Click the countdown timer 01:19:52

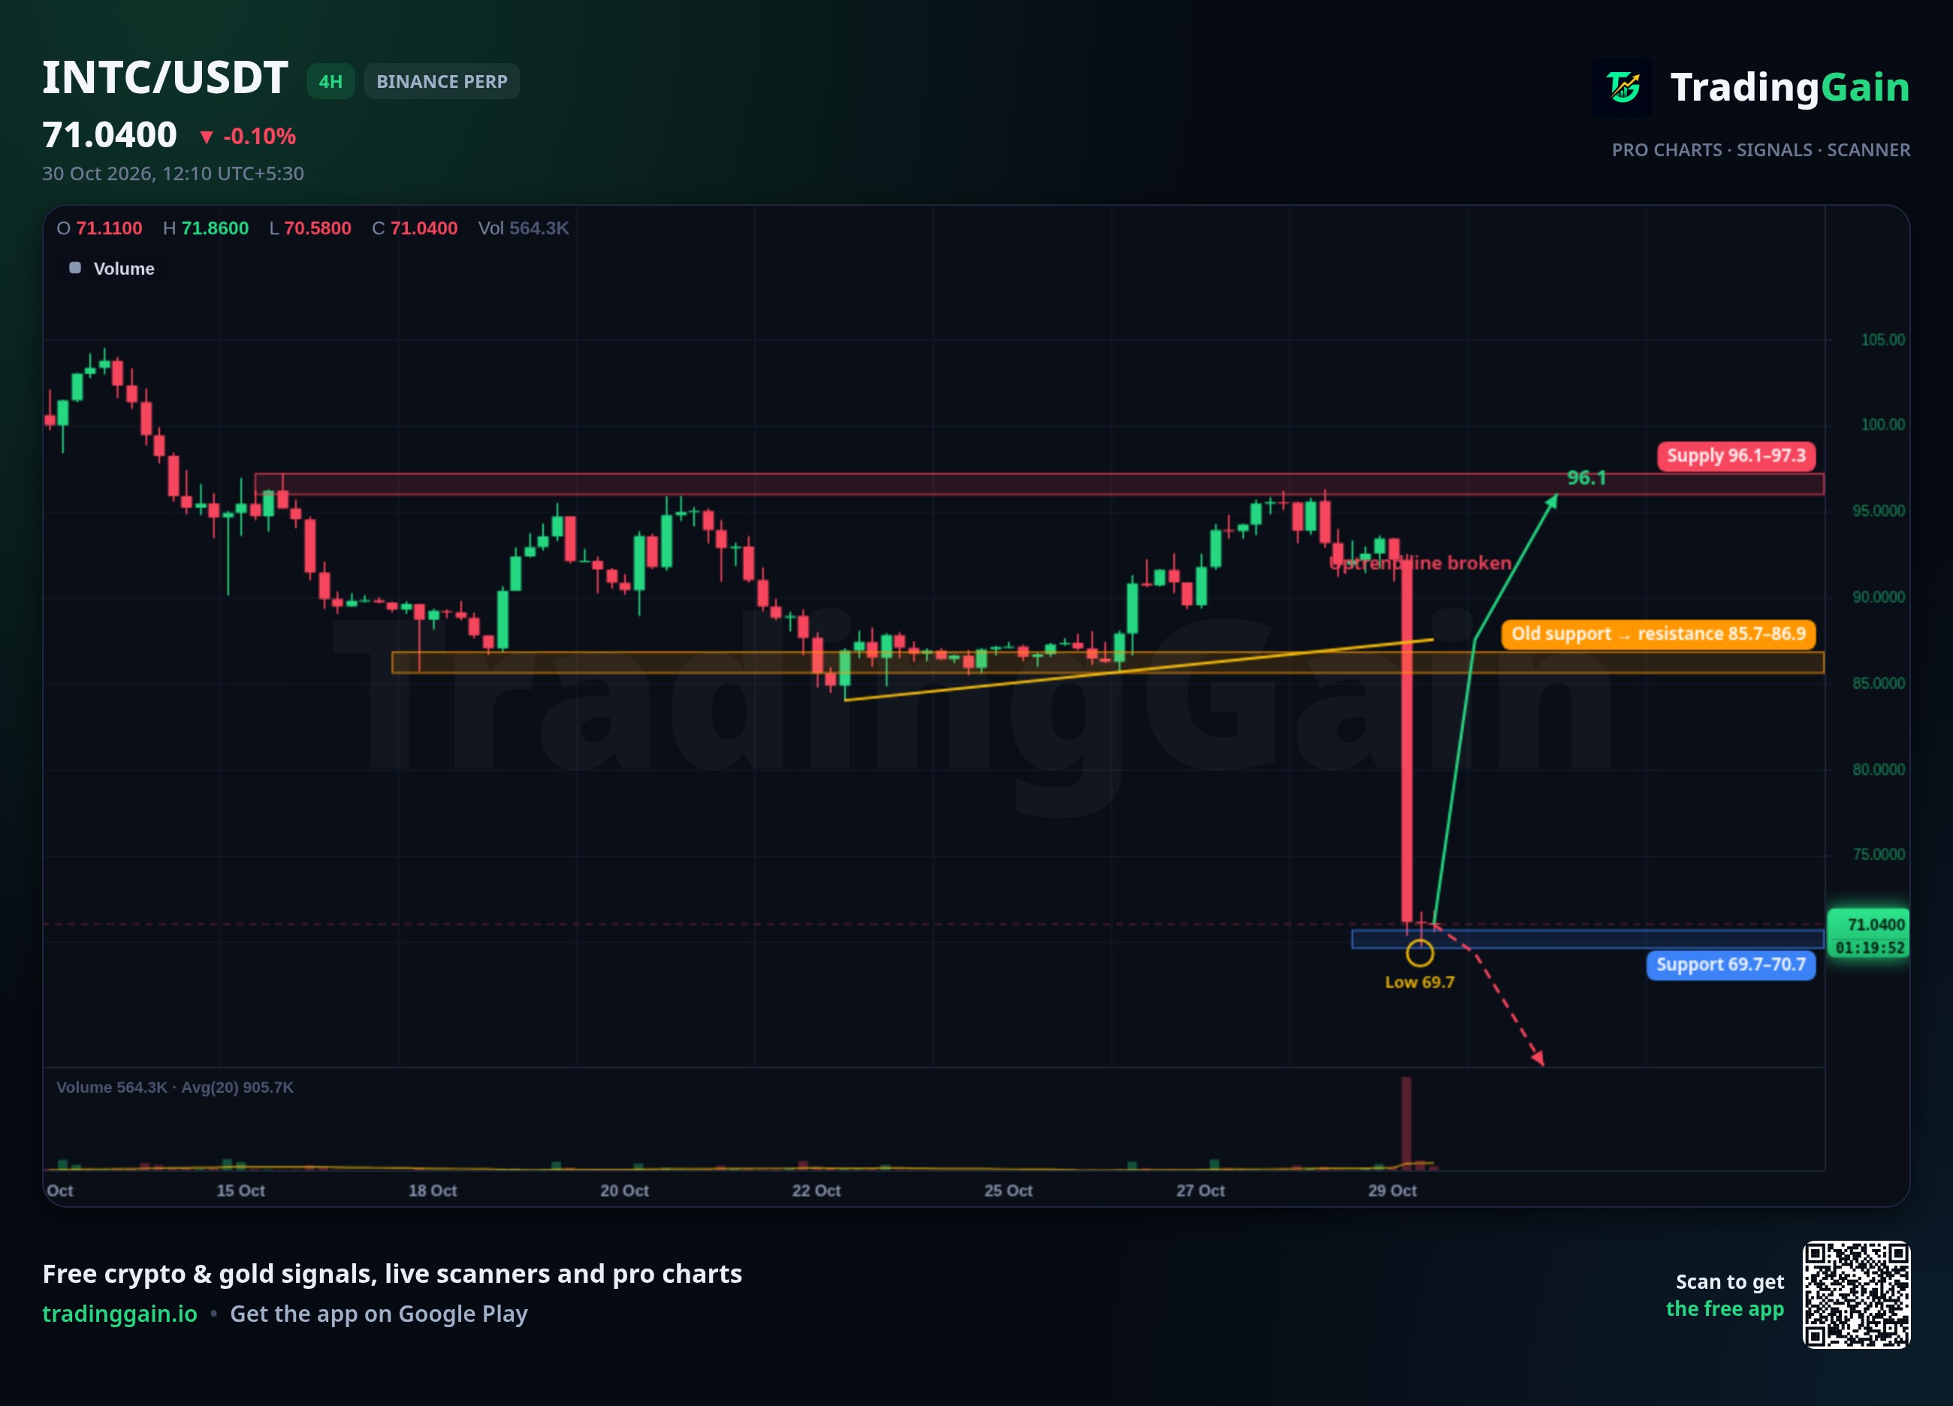point(1870,948)
